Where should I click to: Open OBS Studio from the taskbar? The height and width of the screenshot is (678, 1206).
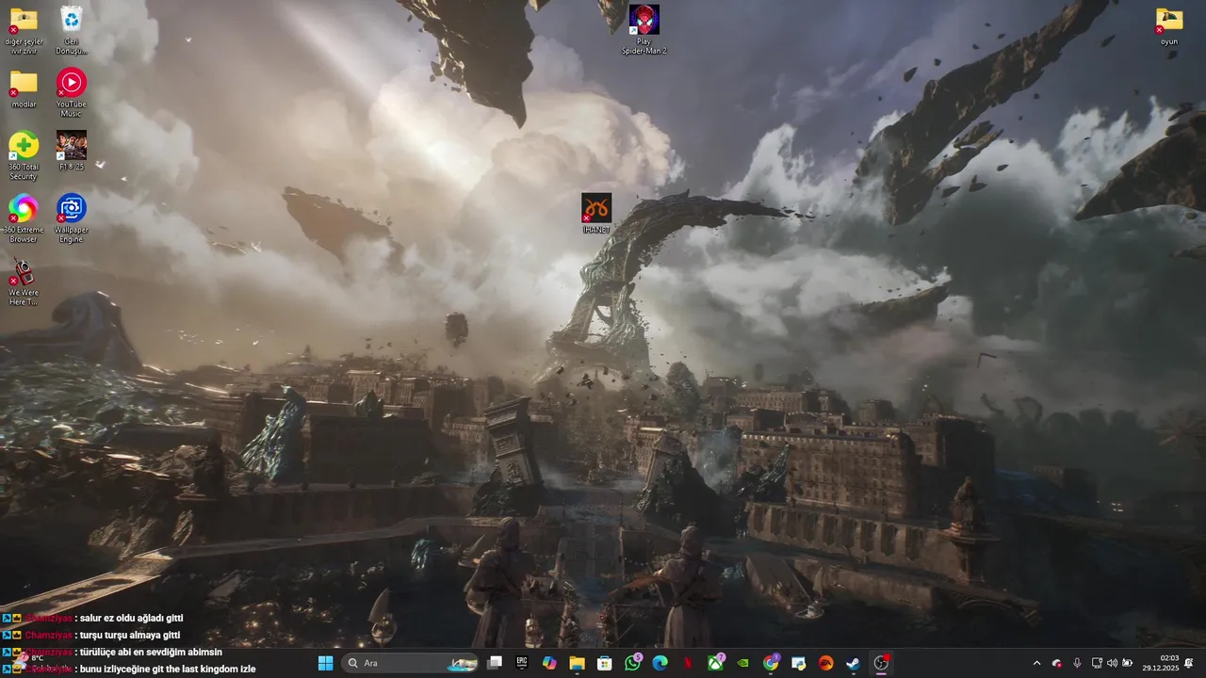point(881,663)
